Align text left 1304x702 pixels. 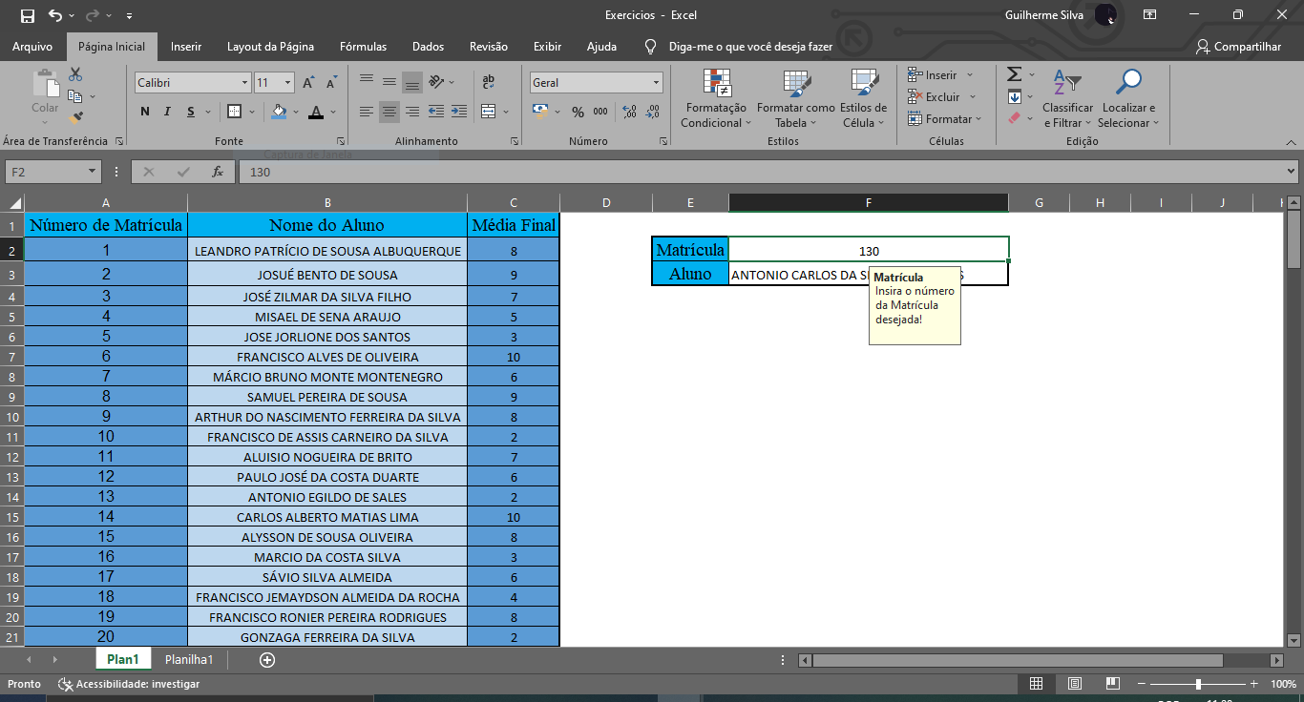tap(367, 112)
